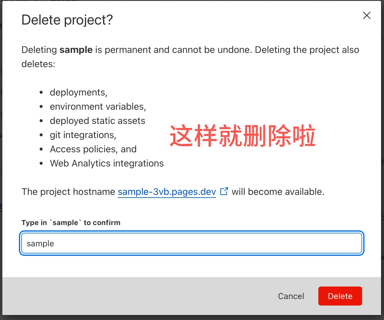Select the "git integrations," list item
Image resolution: width=384 pixels, height=320 pixels.
pos(83,135)
